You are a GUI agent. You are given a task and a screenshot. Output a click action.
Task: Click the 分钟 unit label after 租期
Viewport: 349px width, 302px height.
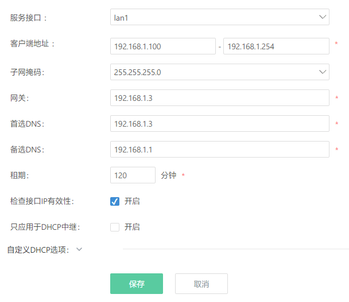[169, 175]
